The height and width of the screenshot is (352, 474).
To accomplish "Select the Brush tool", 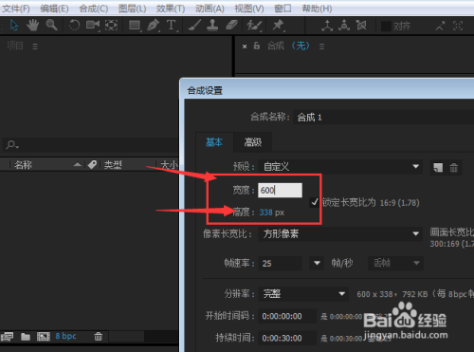I will pos(194,26).
